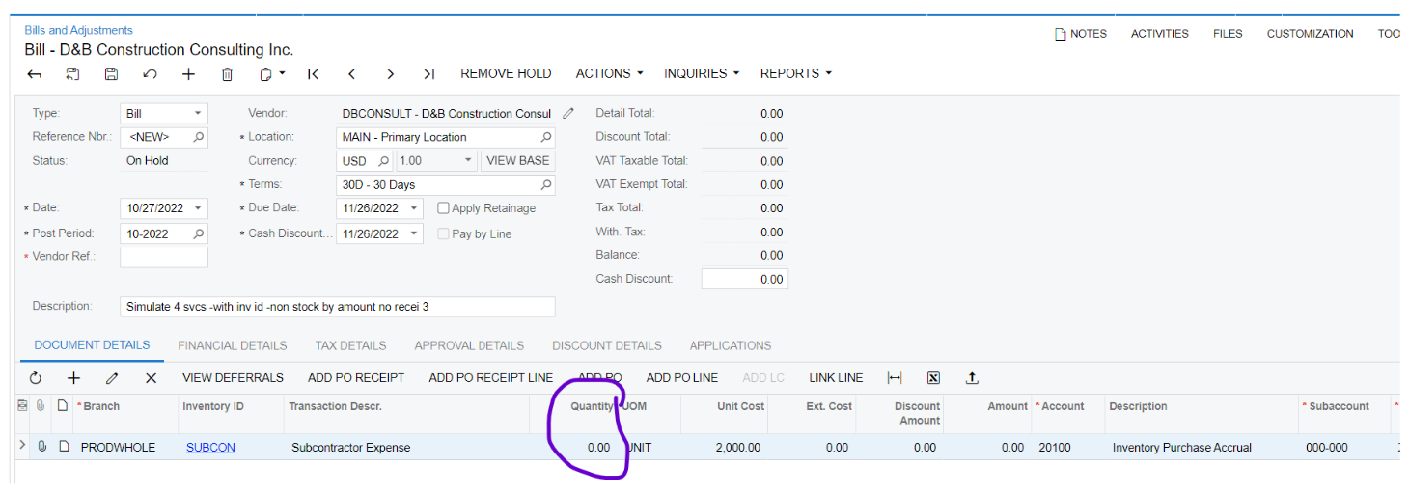Switch to the APPROVAL DETAILS tab

tap(469, 345)
